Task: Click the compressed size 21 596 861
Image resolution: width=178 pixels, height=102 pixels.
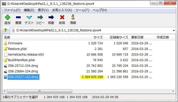Action: pyautogui.click(x=120, y=71)
